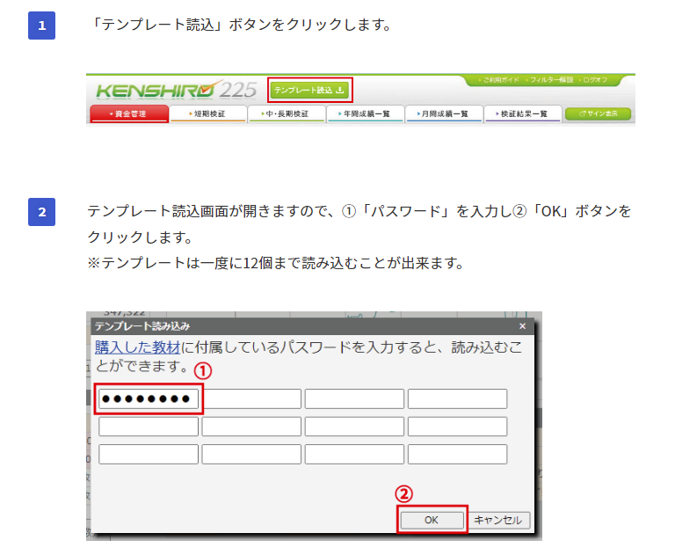The width and height of the screenshot is (675, 555).
Task: Click the first password field in bottom row
Action: (x=149, y=455)
